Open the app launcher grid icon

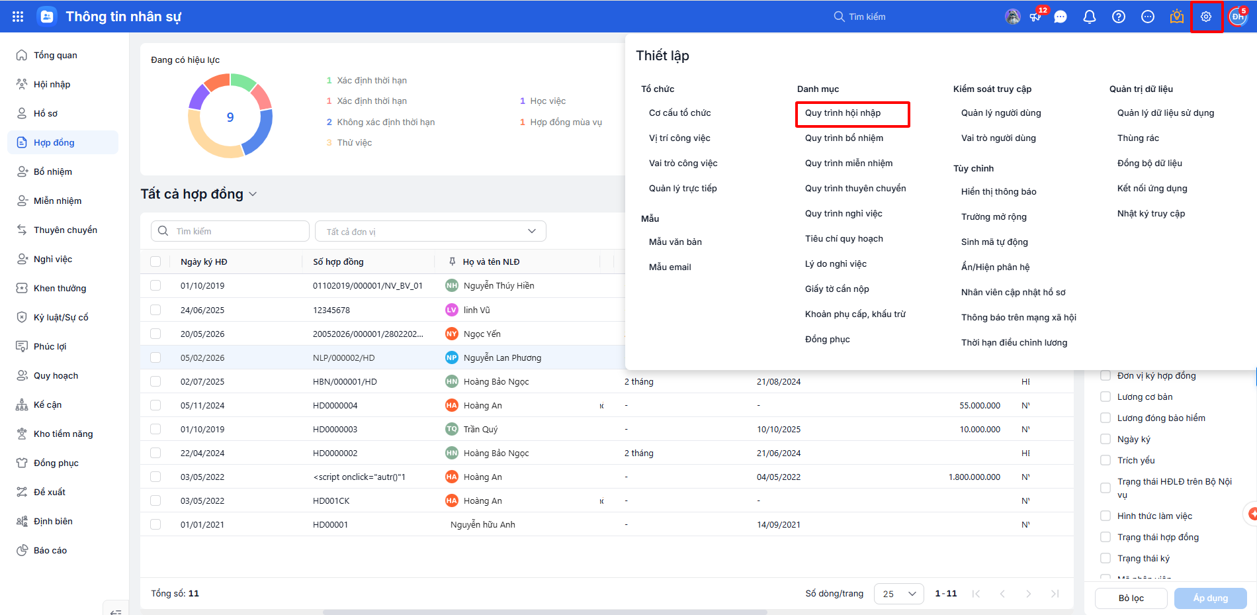pyautogui.click(x=18, y=17)
